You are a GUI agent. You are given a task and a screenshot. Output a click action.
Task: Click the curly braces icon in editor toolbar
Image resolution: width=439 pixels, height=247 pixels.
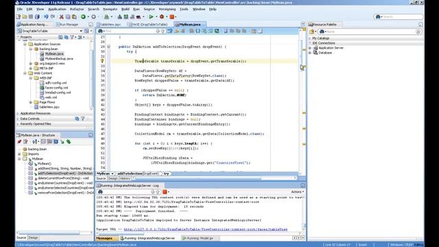[x=198, y=31]
